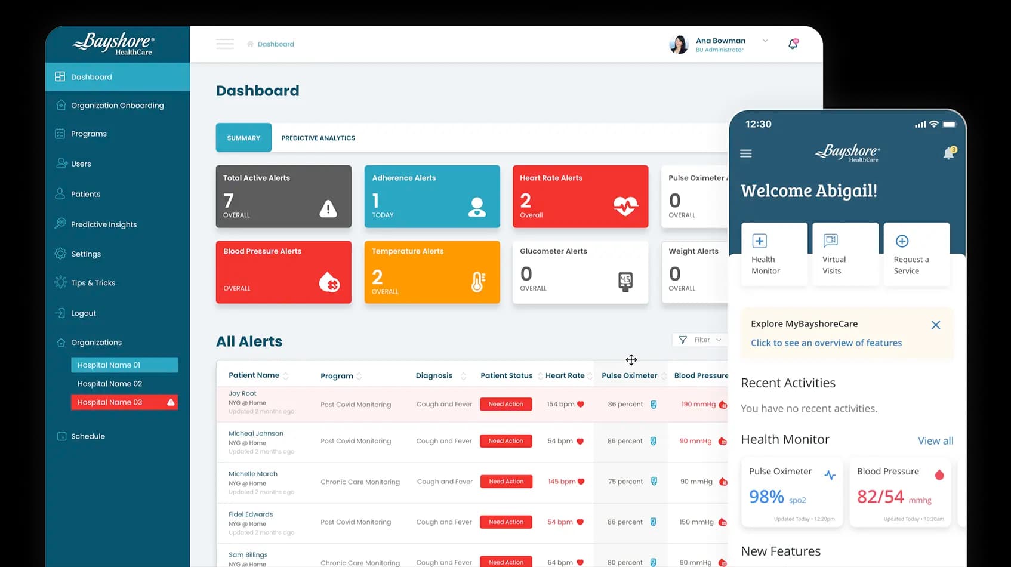Open Organization Onboarding in the sidebar
This screenshot has height=567, width=1011.
point(118,105)
